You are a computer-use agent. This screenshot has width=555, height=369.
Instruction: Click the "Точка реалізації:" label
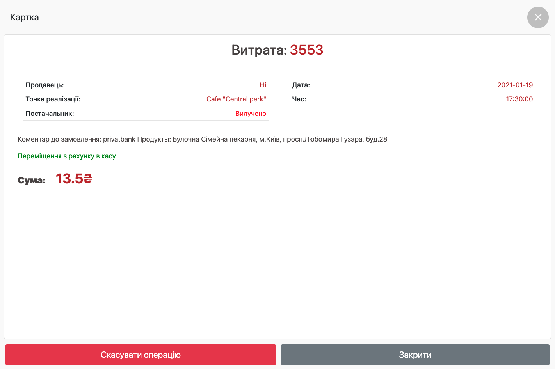pyautogui.click(x=53, y=99)
